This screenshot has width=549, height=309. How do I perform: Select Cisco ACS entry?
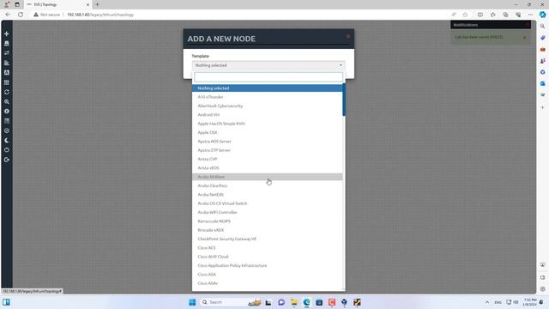coord(267,248)
